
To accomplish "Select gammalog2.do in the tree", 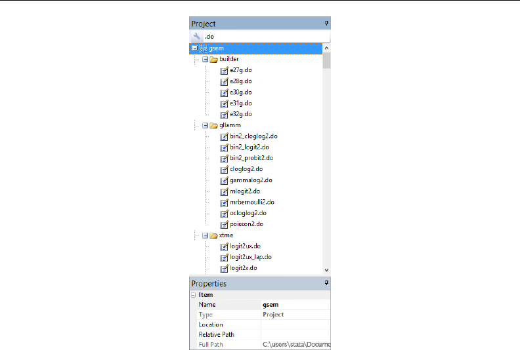I will click(251, 180).
